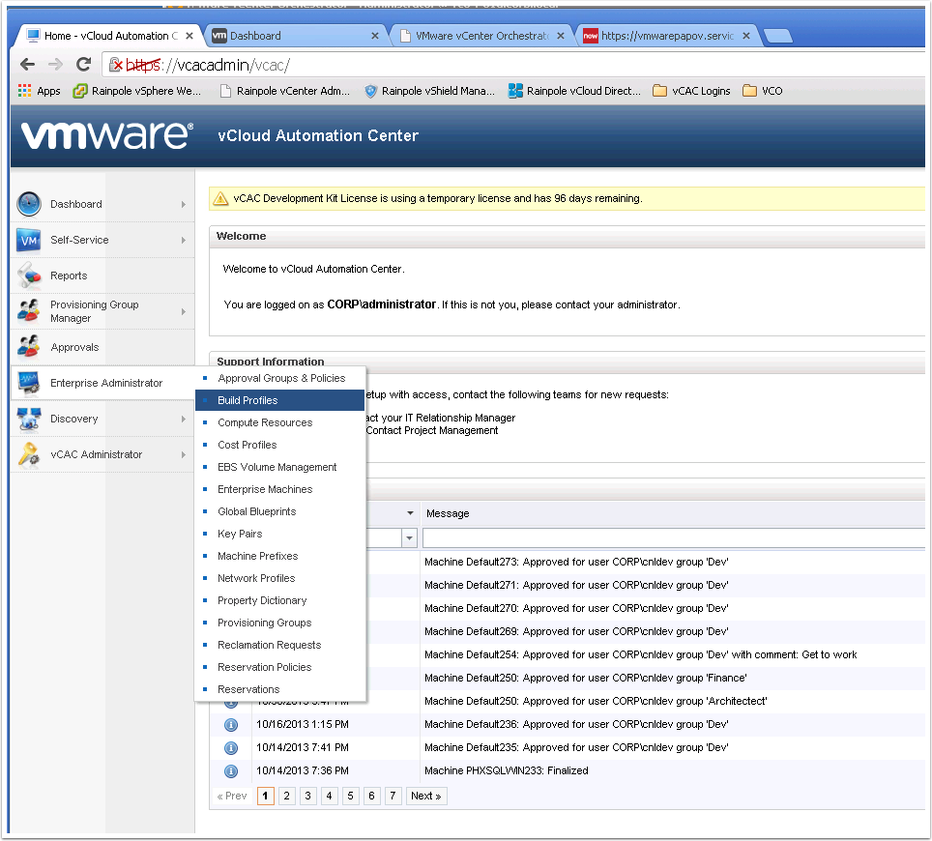The width and height of the screenshot is (932, 841).
Task: Expand the Self-Service submenu arrow
Action: point(183,240)
